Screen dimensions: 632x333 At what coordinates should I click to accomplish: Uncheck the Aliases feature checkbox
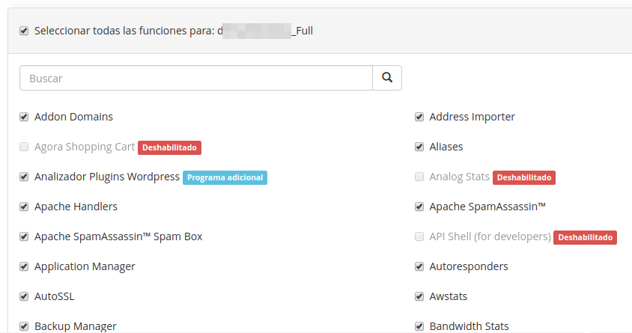pyautogui.click(x=419, y=147)
